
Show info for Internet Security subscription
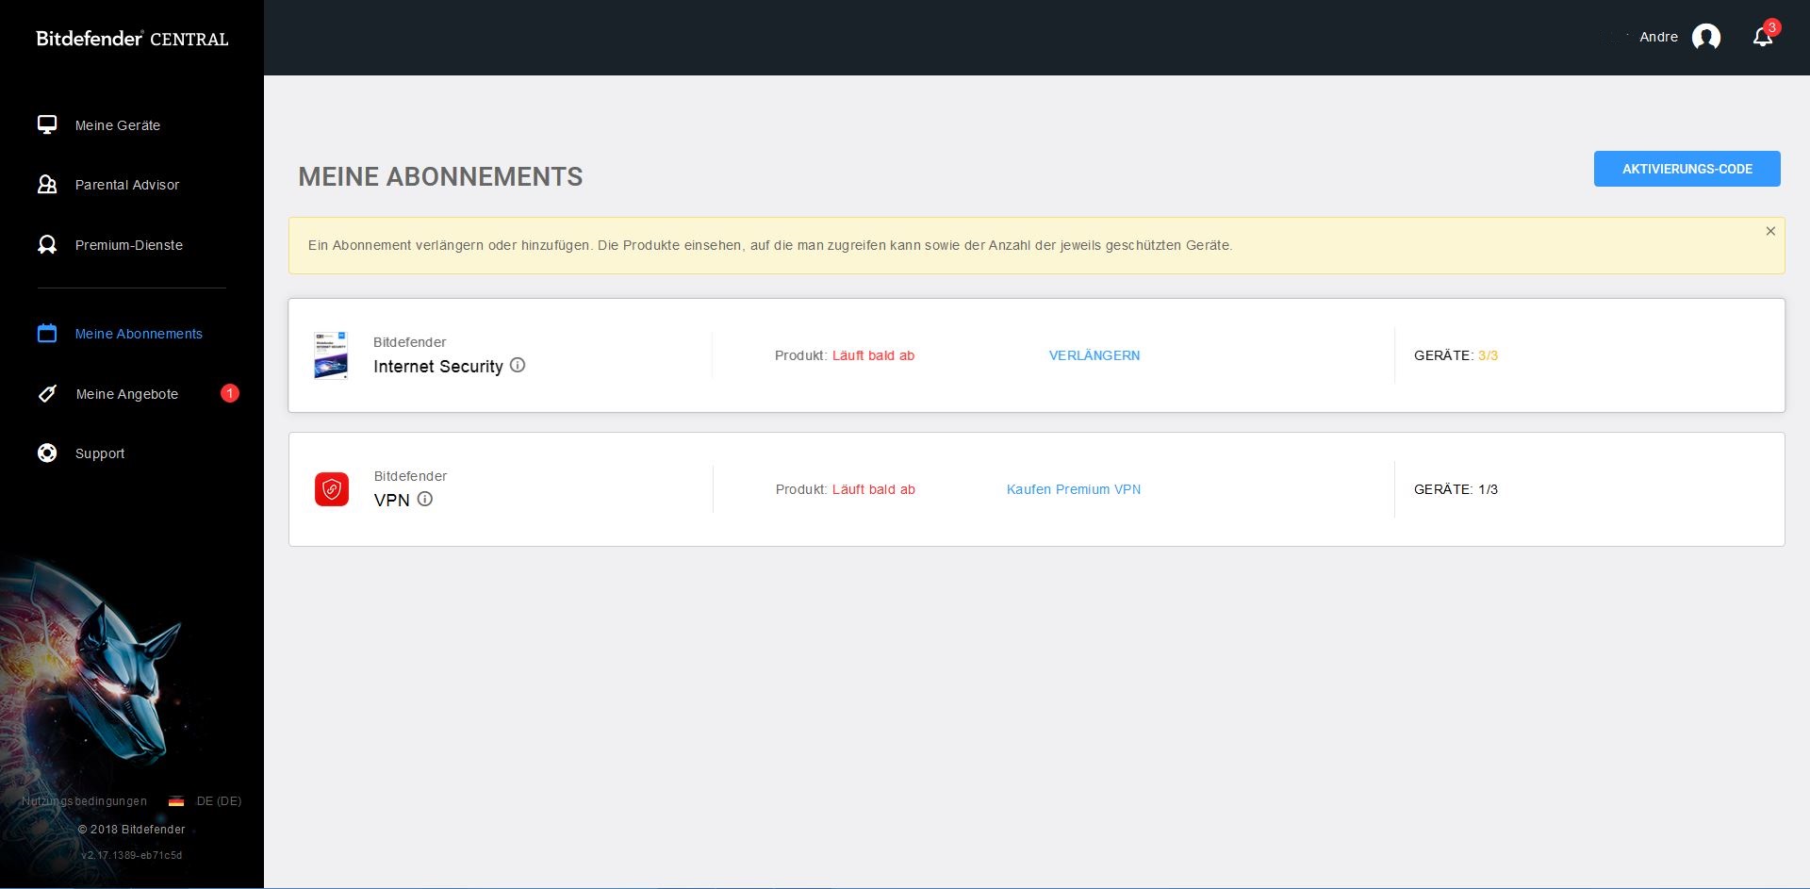point(518,366)
